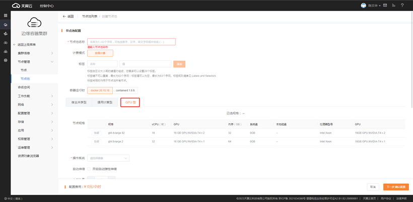This screenshot has width=413, height=202.
Task: Switch to the 通用计算型 tab
Action: pyautogui.click(x=105, y=103)
